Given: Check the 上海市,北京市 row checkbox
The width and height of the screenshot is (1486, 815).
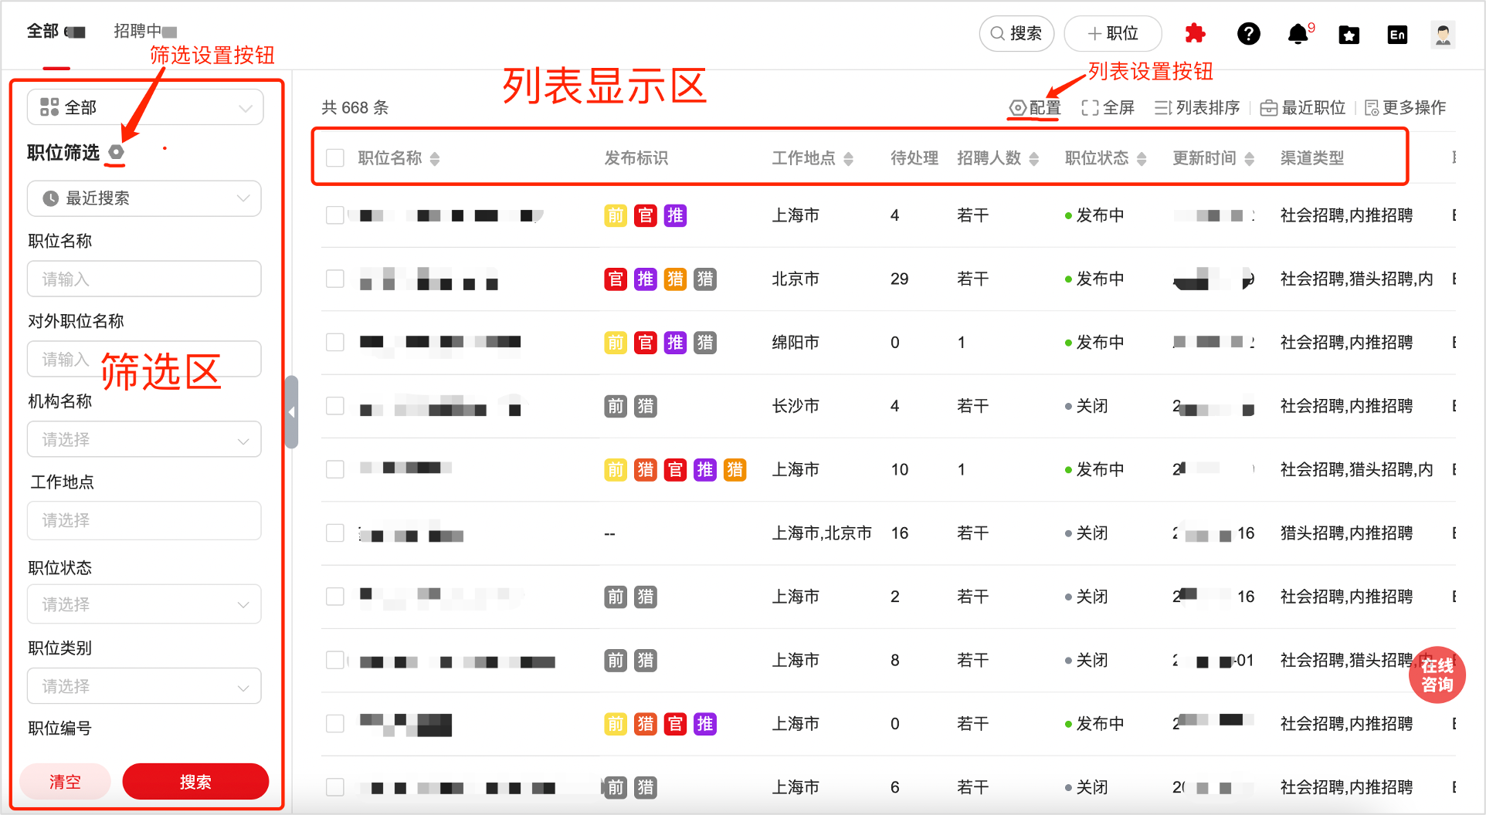Looking at the screenshot, I should [335, 533].
